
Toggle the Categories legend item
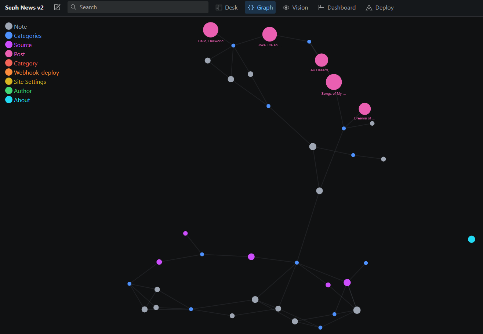point(23,36)
